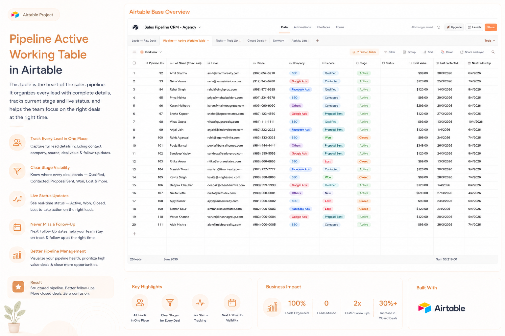Viewport: 505px width, 336px height.
Task: Open search with the magnifier icon
Action: click(x=493, y=52)
